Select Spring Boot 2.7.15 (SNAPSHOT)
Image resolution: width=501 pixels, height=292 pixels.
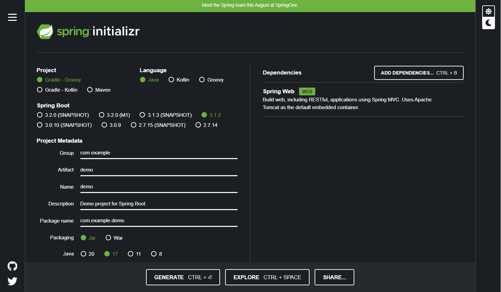pyautogui.click(x=158, y=125)
